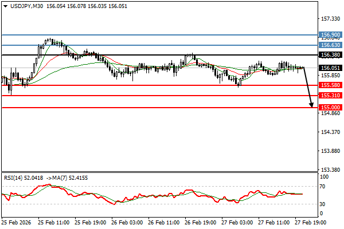Viewport: 344px width, 229px height.
Task: Select the 155.580 red support label
Action: point(331,85)
